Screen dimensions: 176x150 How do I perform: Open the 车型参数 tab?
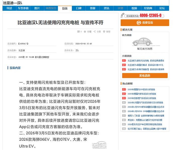(23, 8)
